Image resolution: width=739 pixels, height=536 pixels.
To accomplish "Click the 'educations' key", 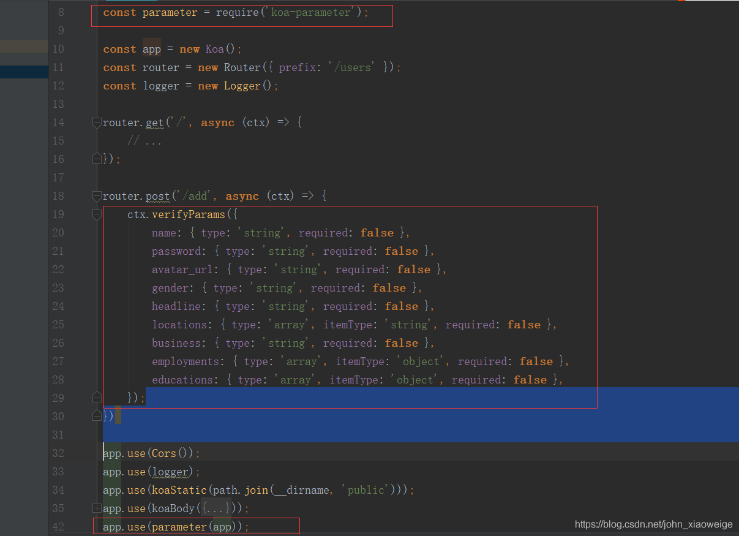I will coord(182,380).
